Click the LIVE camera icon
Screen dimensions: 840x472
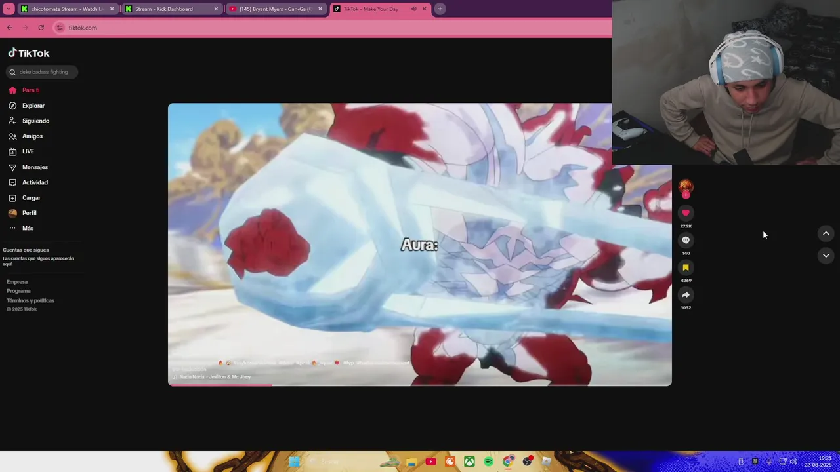coord(12,151)
